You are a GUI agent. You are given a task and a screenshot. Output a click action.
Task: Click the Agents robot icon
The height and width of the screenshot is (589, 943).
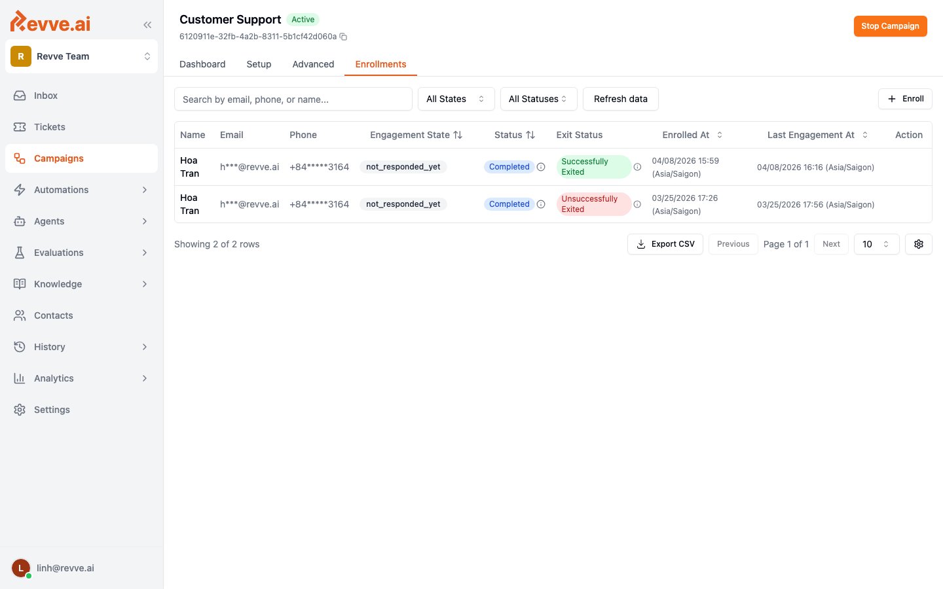pos(20,221)
